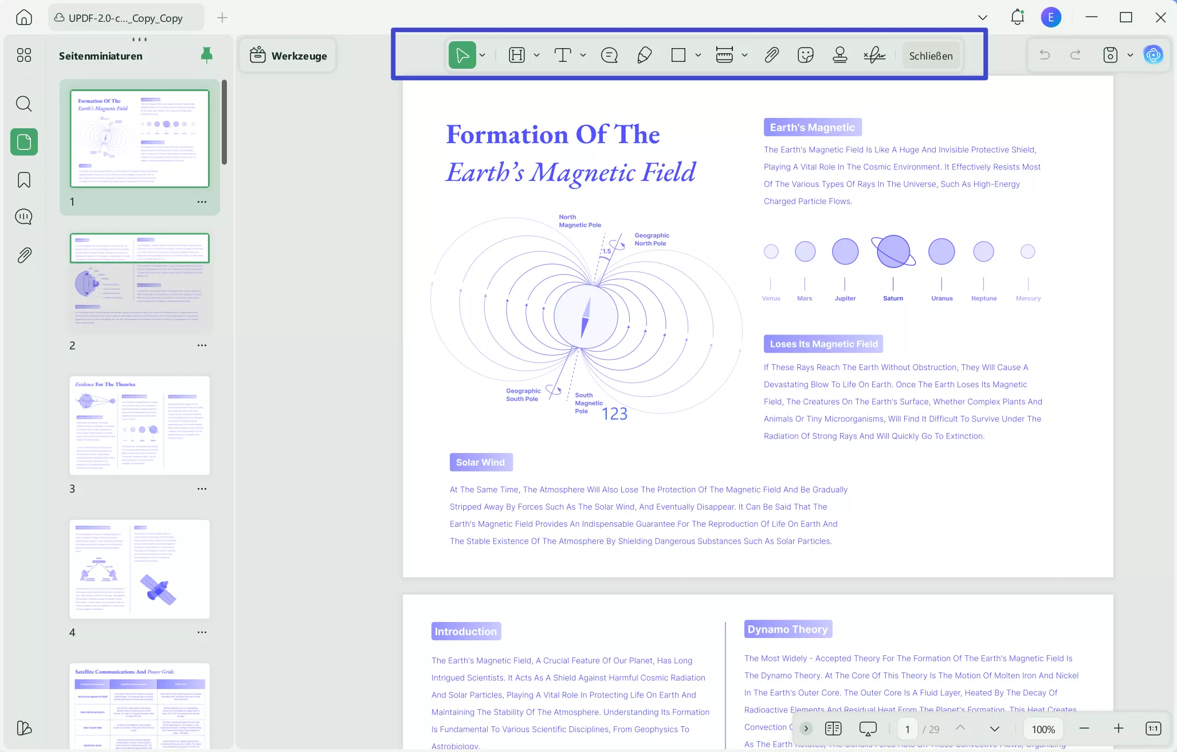Click the layers icon at sidebar bottom
The image size is (1177, 752).
24,728
